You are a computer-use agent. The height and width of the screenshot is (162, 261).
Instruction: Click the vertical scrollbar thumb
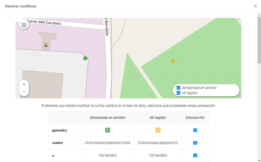259,40
